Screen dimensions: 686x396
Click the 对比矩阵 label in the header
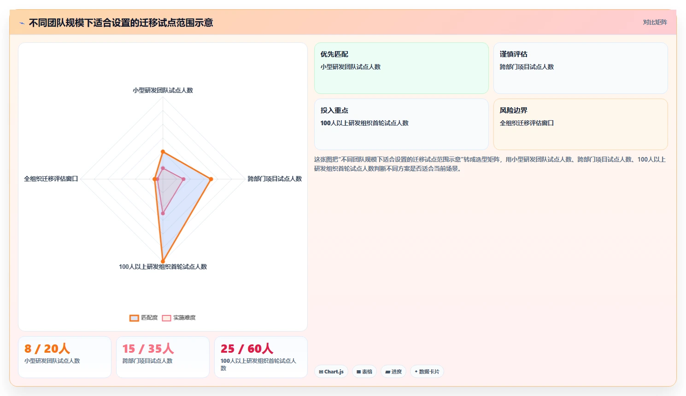(655, 22)
